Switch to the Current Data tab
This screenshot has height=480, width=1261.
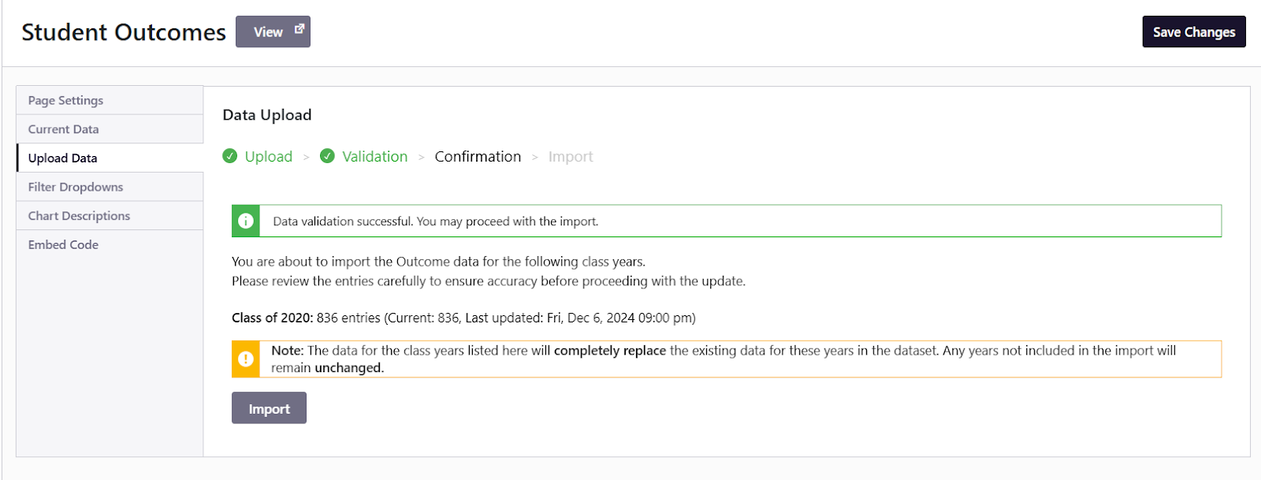click(x=64, y=129)
